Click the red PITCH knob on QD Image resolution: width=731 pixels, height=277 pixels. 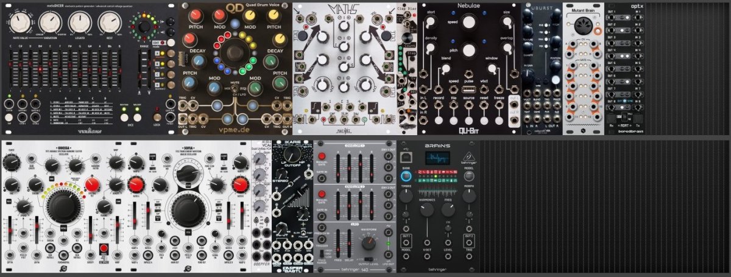tap(197, 16)
